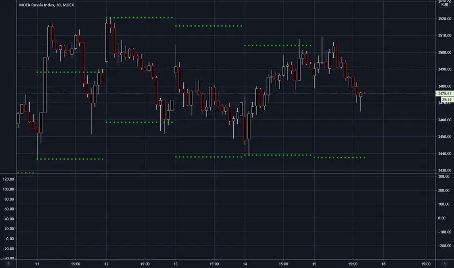This screenshot has height=268, width=454.
Task: Click the 20.00 label on left scale
Action: [x=9, y=229]
